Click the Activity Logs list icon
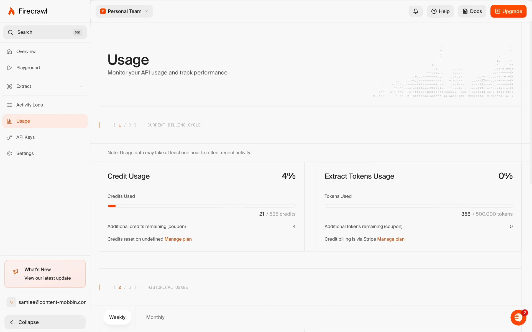532x332 pixels. point(9,105)
